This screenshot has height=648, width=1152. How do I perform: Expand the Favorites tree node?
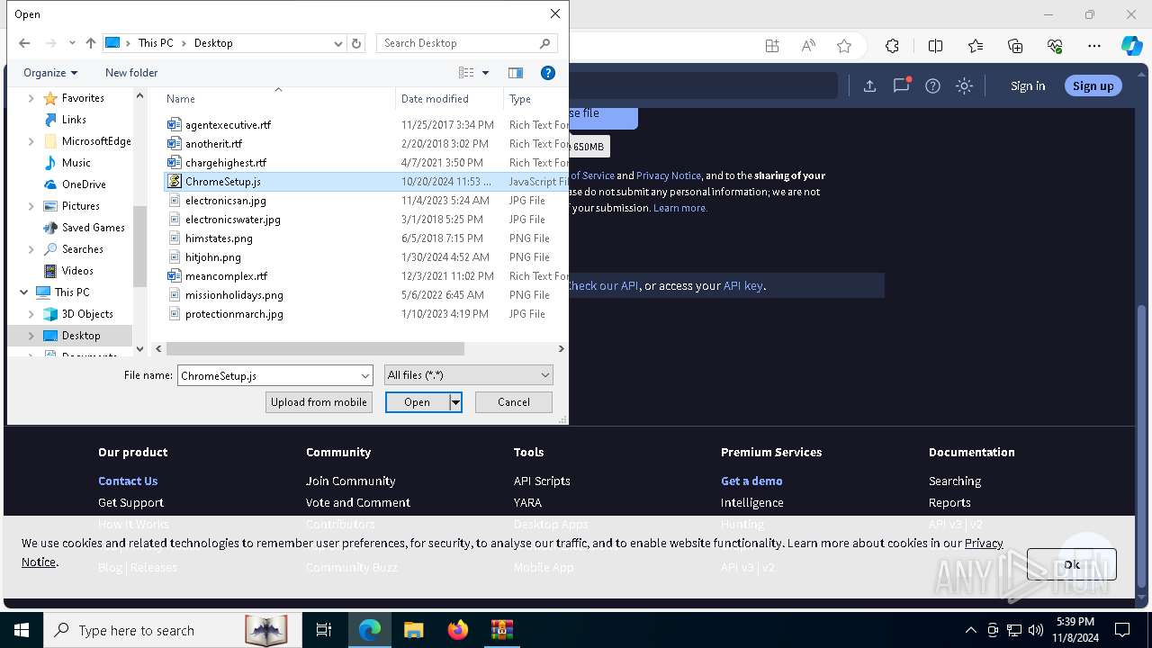pyautogui.click(x=31, y=98)
